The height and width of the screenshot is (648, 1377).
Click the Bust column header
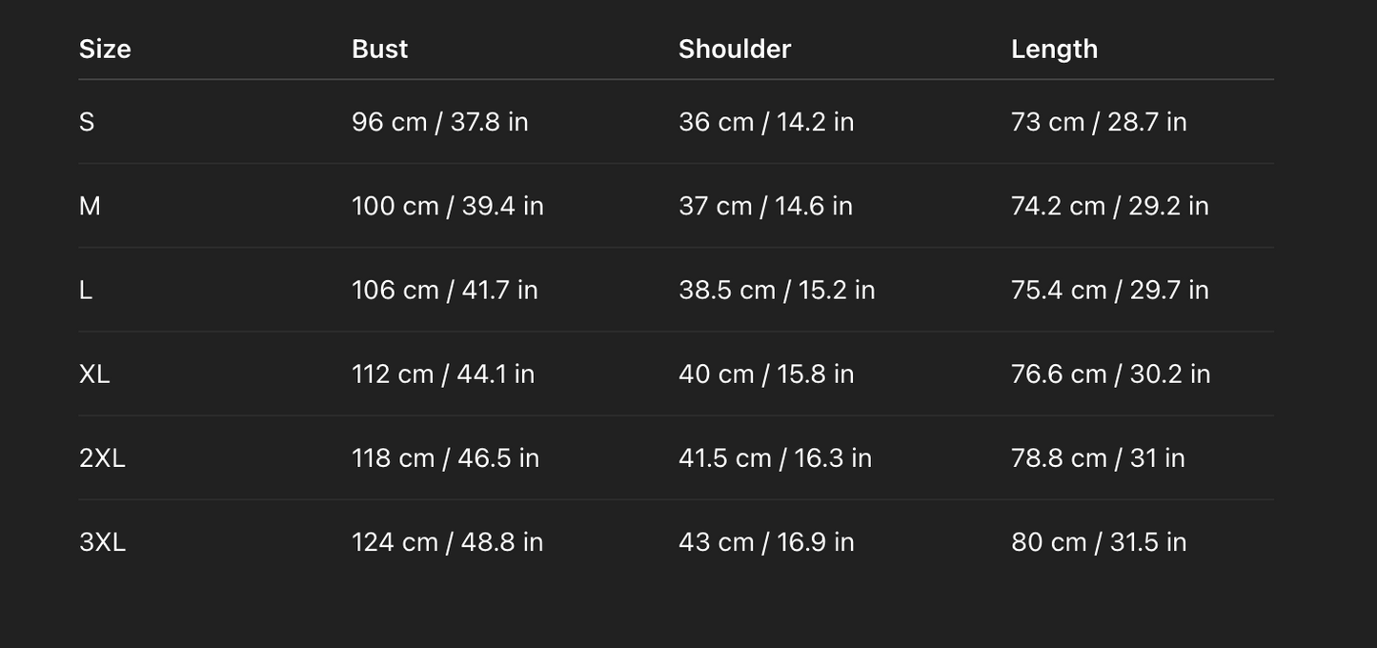[379, 50]
